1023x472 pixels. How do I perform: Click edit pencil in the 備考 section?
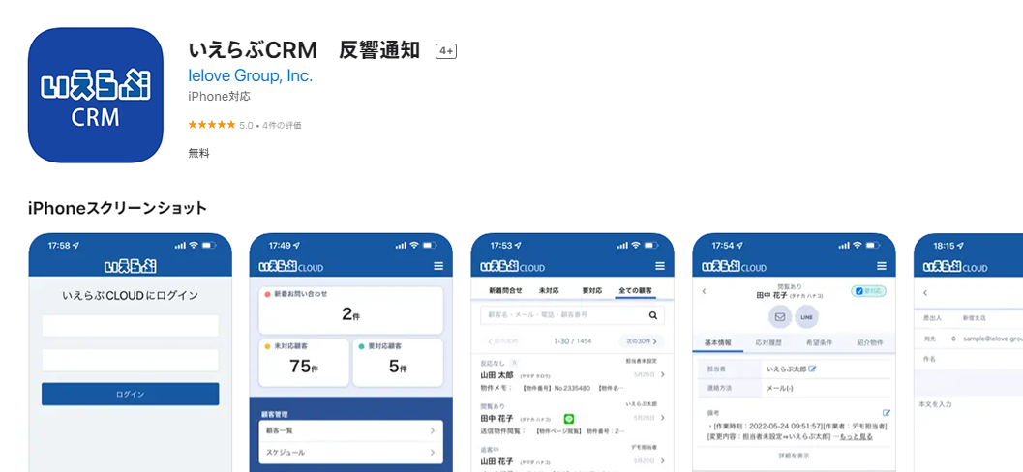click(x=886, y=413)
